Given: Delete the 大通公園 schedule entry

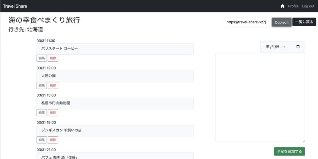Looking at the screenshot, I should 53,85.
